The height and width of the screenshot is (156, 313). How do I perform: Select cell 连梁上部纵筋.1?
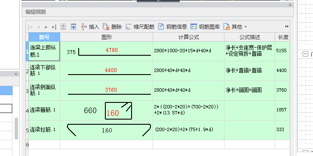click(x=44, y=51)
